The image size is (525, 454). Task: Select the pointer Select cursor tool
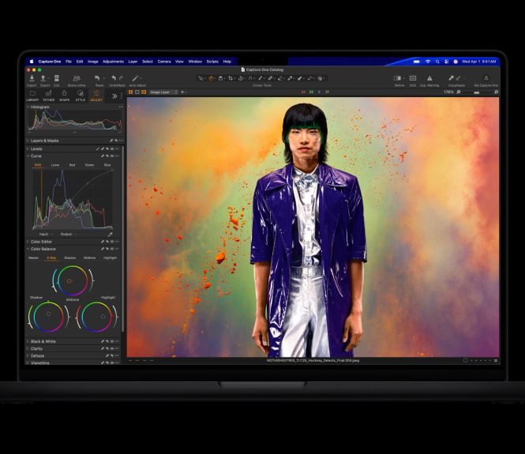(x=201, y=78)
